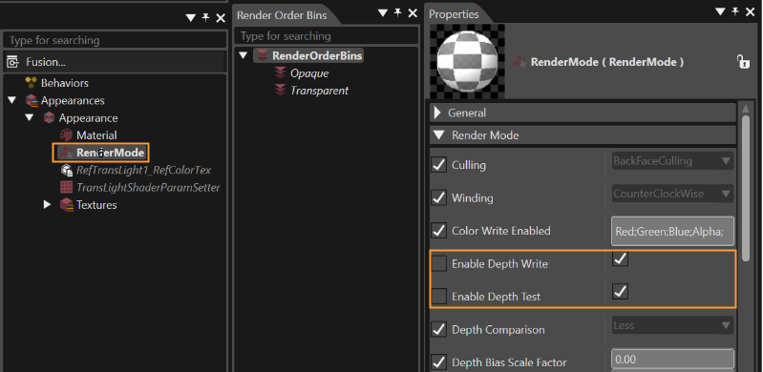Screen dimensions: 763x372
Task: Toggle the Depth Bias Scale Factor checkbox
Action: coord(439,362)
